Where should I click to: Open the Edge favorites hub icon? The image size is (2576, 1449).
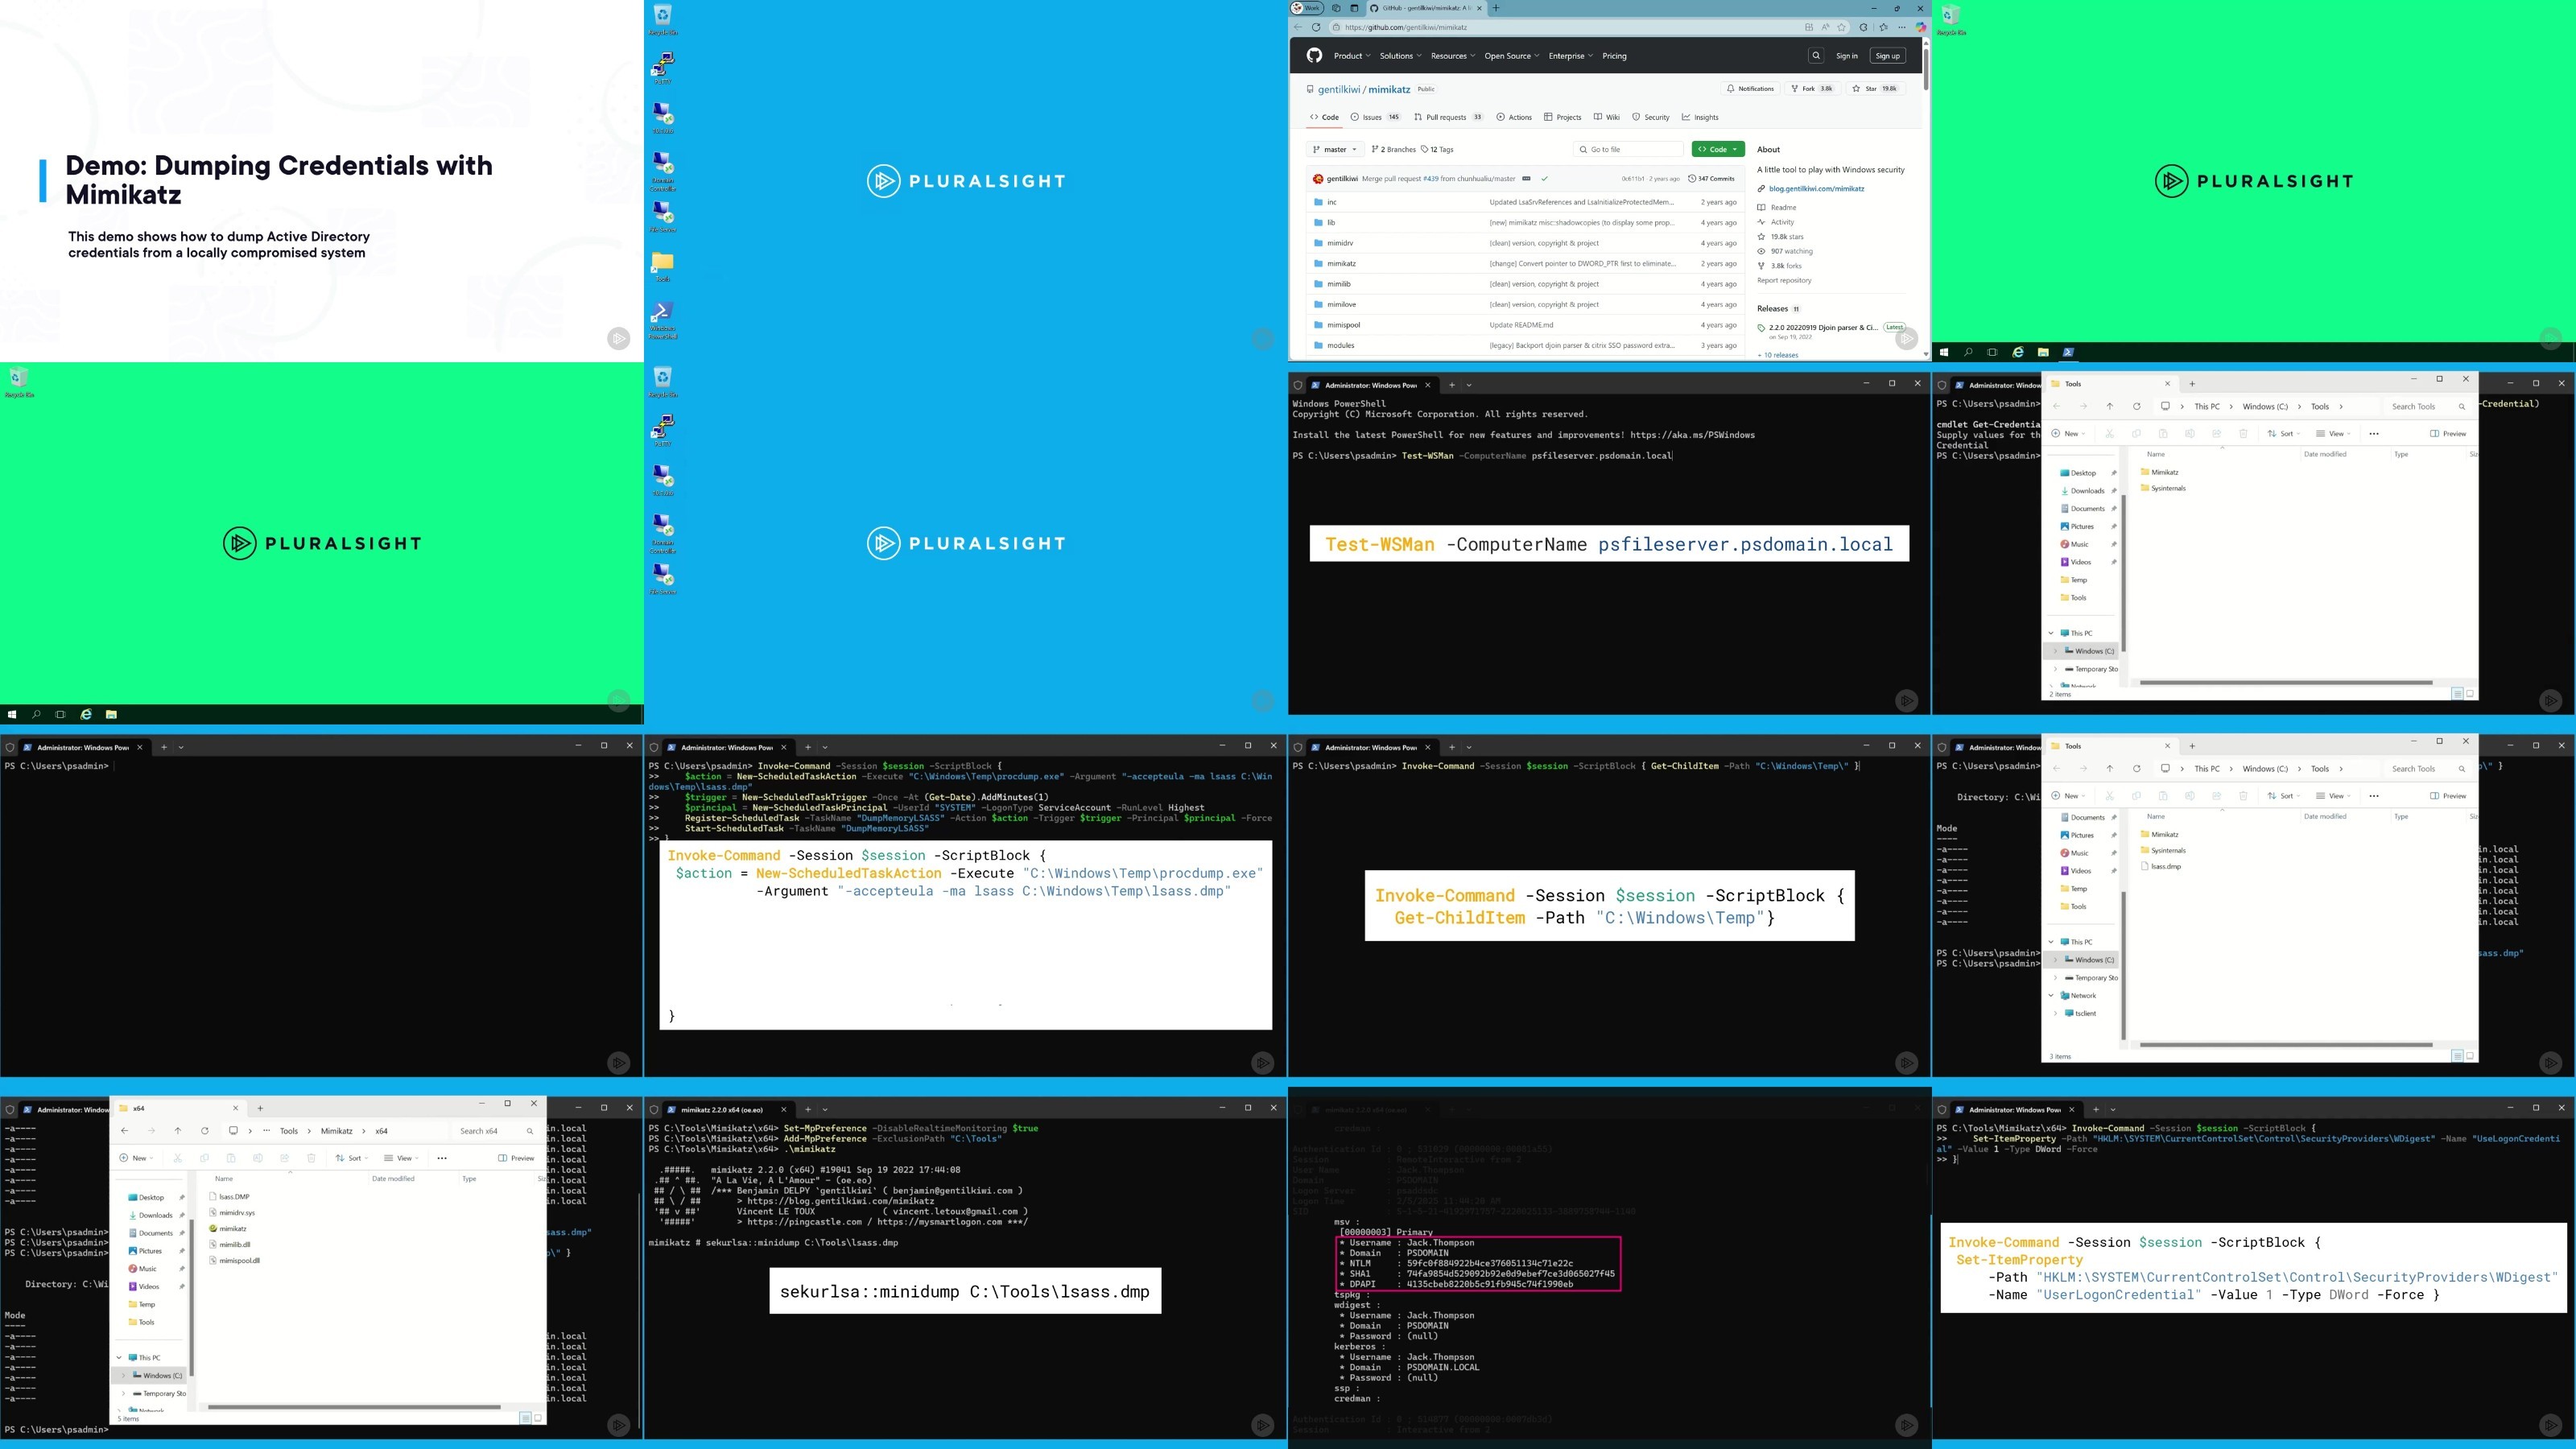[1884, 27]
